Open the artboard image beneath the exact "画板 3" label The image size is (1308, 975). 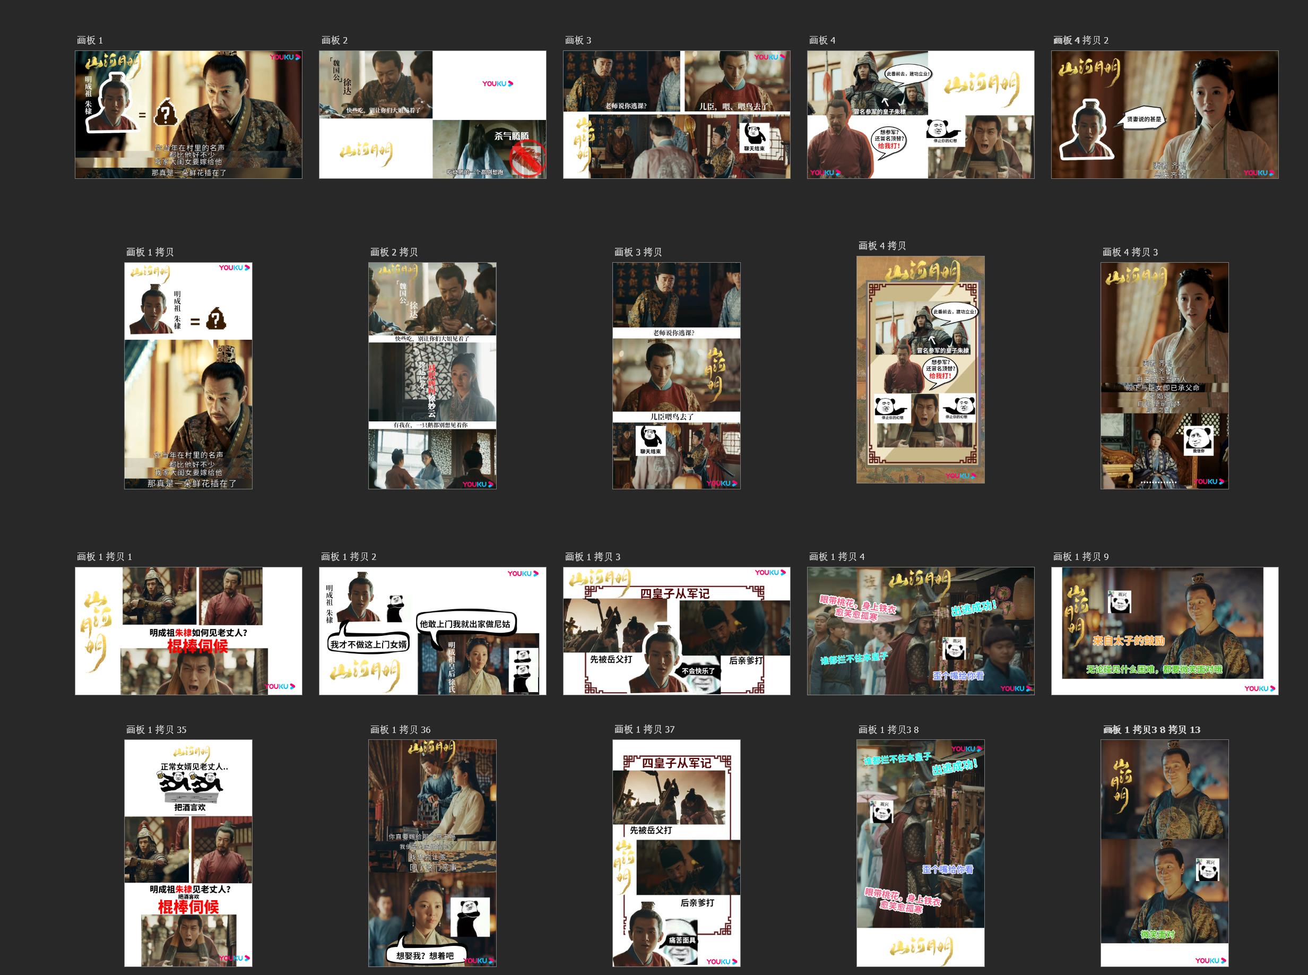[x=677, y=115]
